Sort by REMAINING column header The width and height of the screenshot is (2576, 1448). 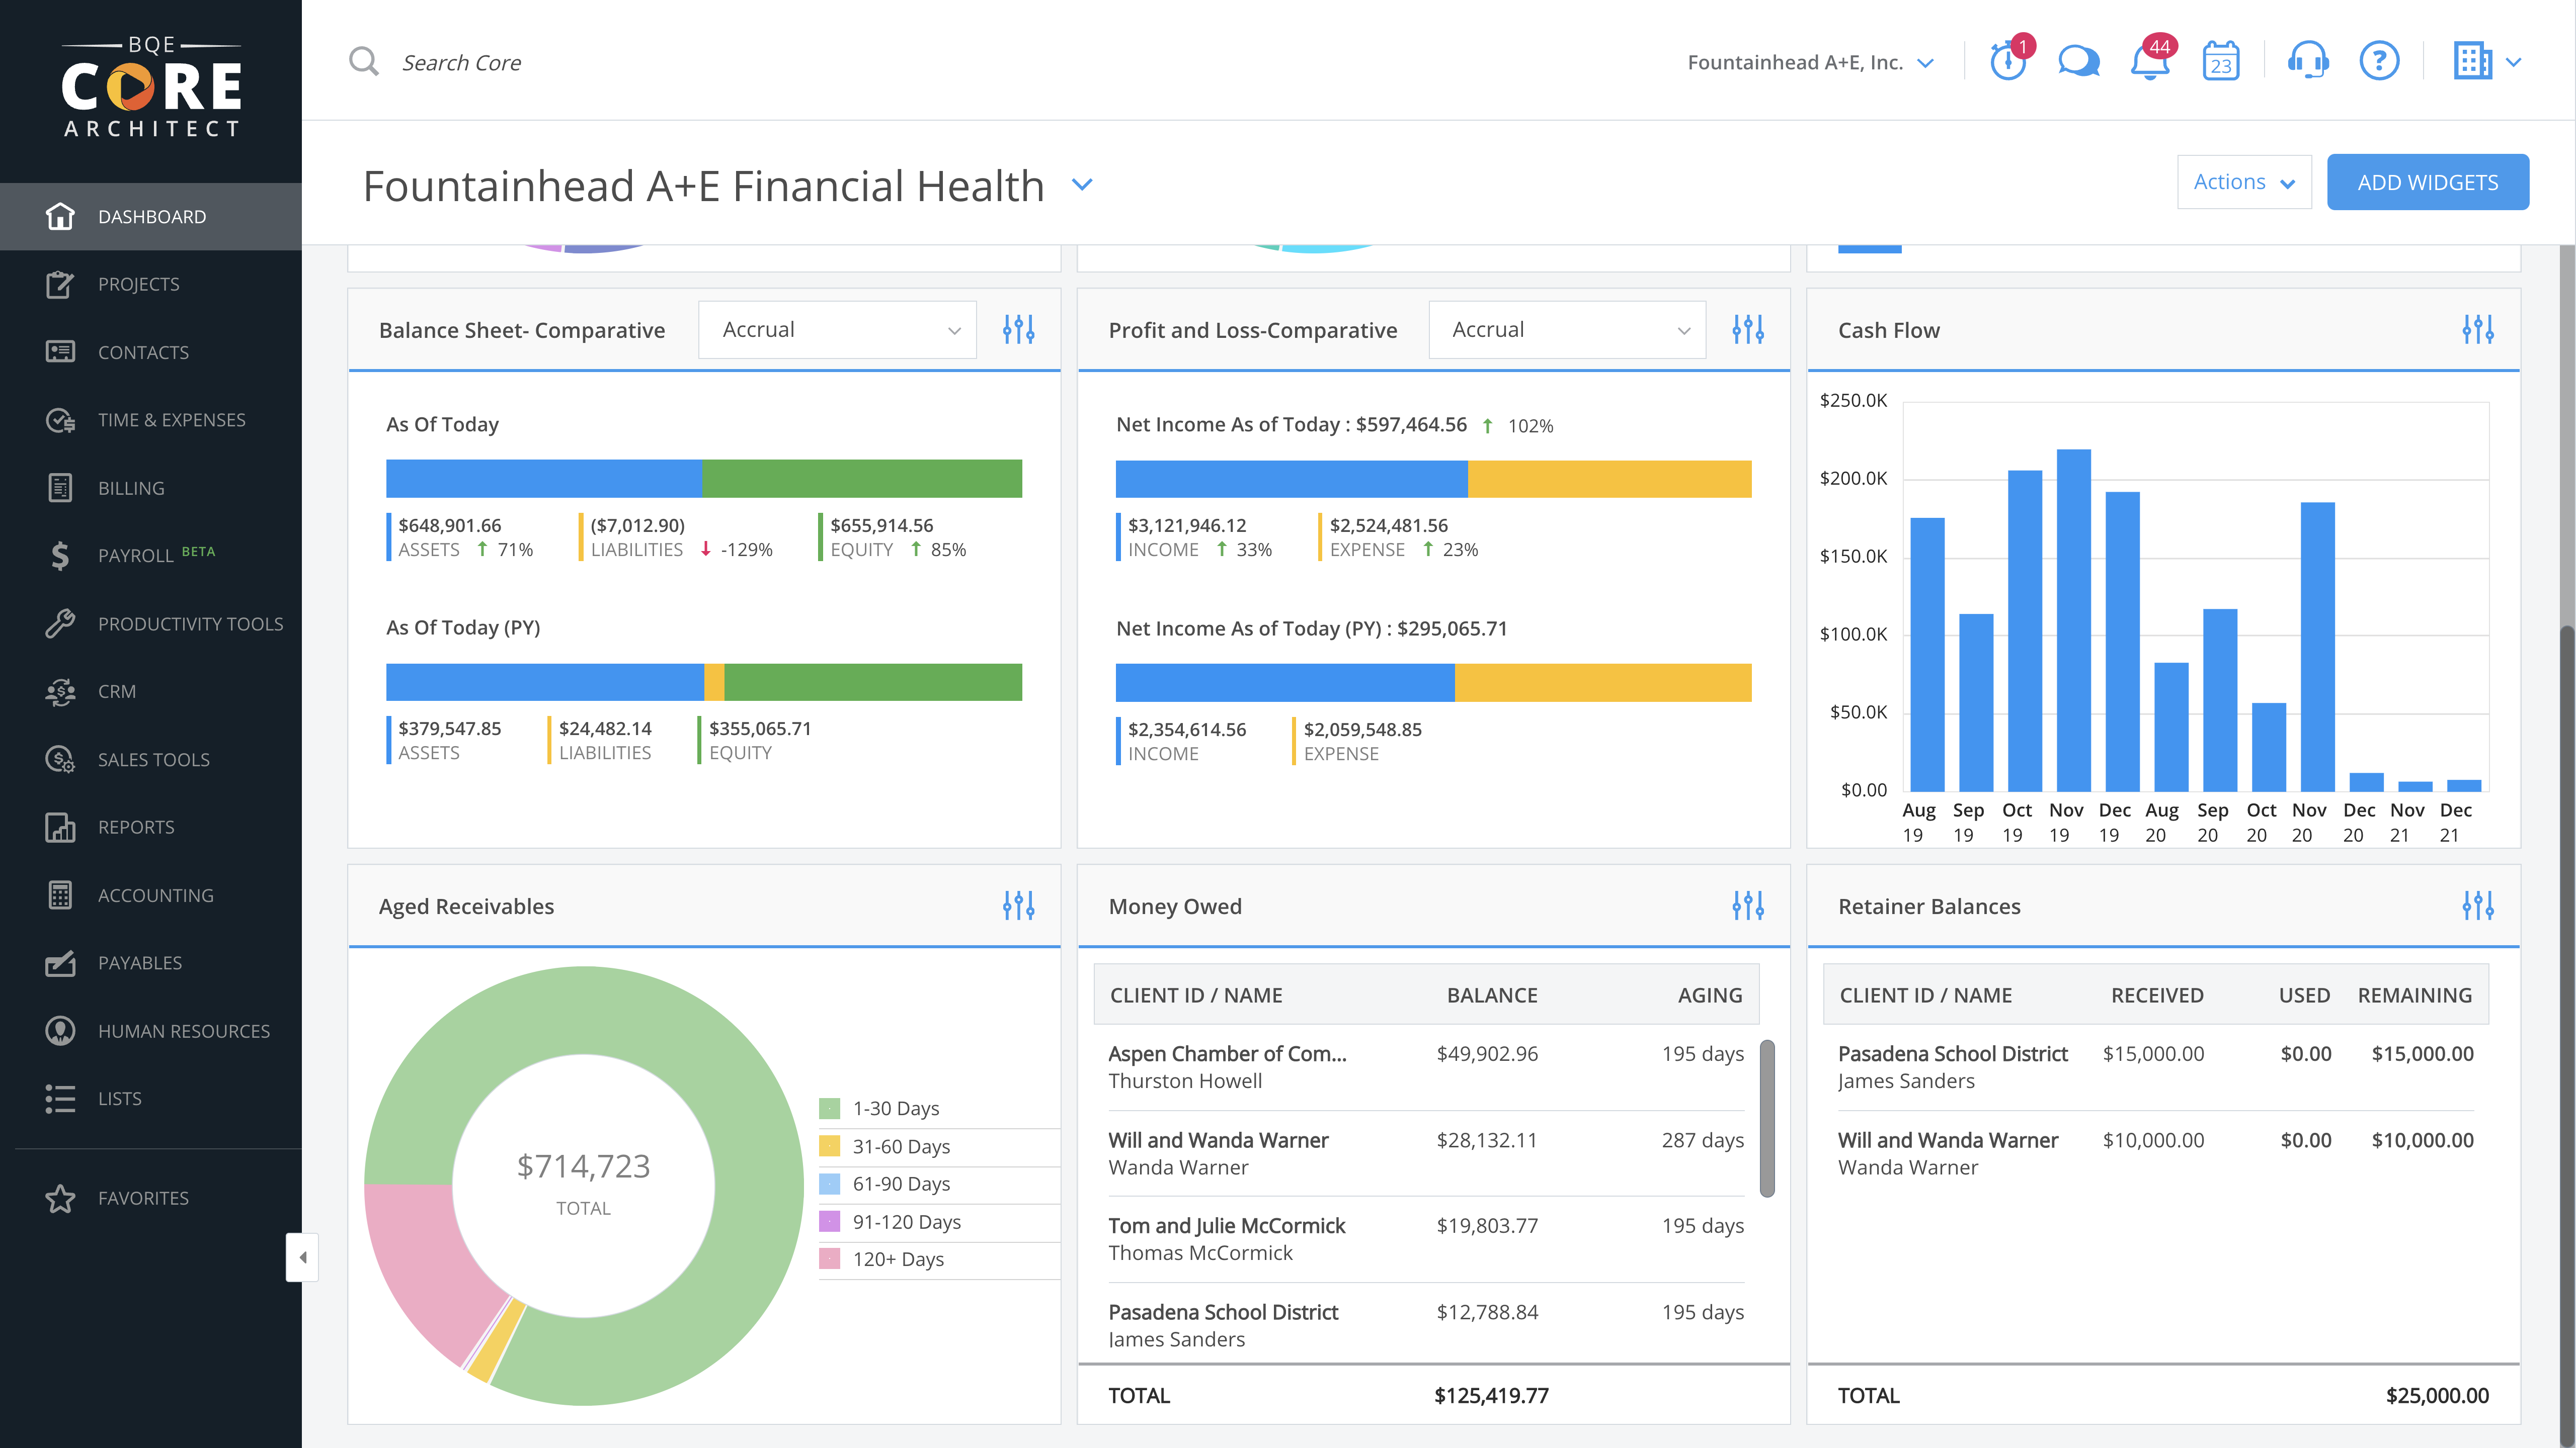(2414, 995)
